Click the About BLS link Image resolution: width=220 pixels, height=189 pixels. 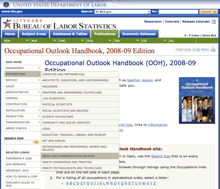[209, 35]
